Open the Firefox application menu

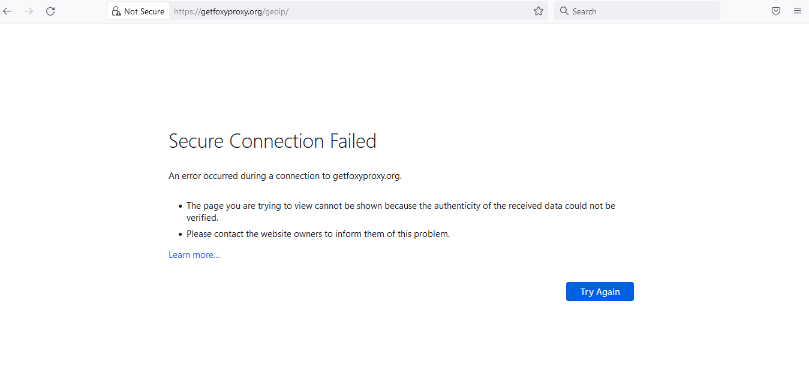[x=797, y=11]
